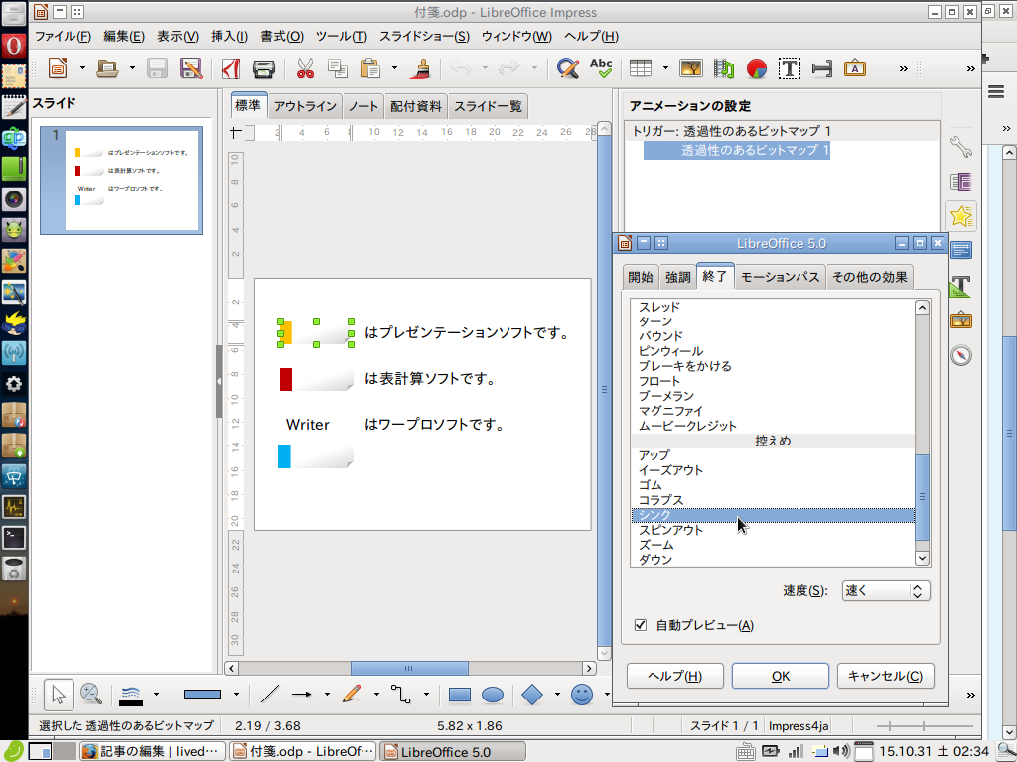Select the コラプス effect in list
The image size is (1017, 762).
pos(773,500)
